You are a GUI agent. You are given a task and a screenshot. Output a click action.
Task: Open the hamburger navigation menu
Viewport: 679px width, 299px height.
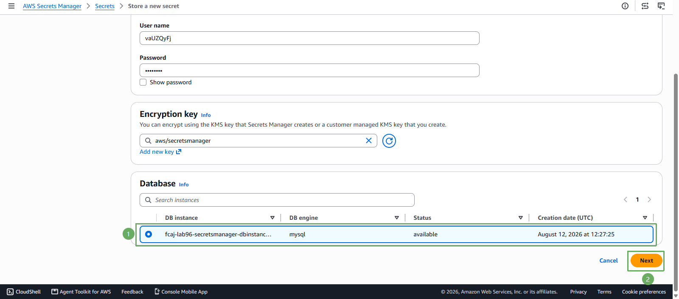(x=11, y=6)
